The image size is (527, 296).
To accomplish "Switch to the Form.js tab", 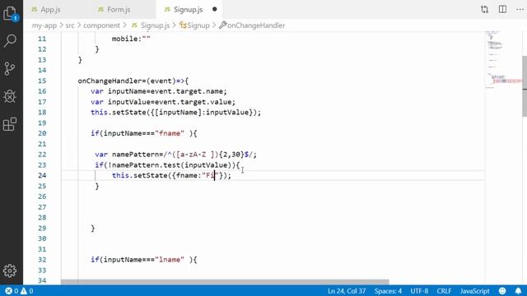I will (114, 9).
